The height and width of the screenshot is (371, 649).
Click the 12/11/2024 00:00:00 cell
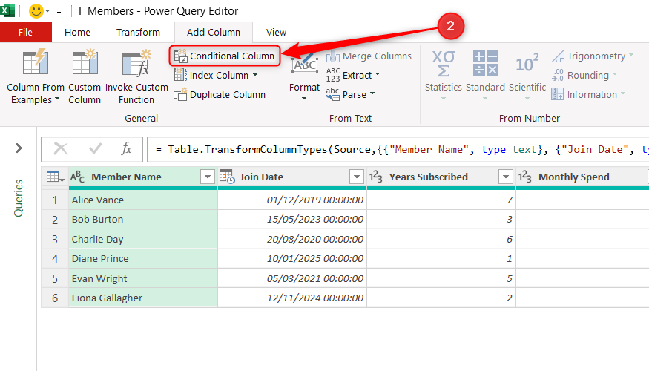(292, 298)
